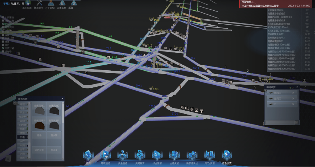Click the 环境监控 icon in bottom dock
Screen dimensions: 315x167
click(106, 156)
